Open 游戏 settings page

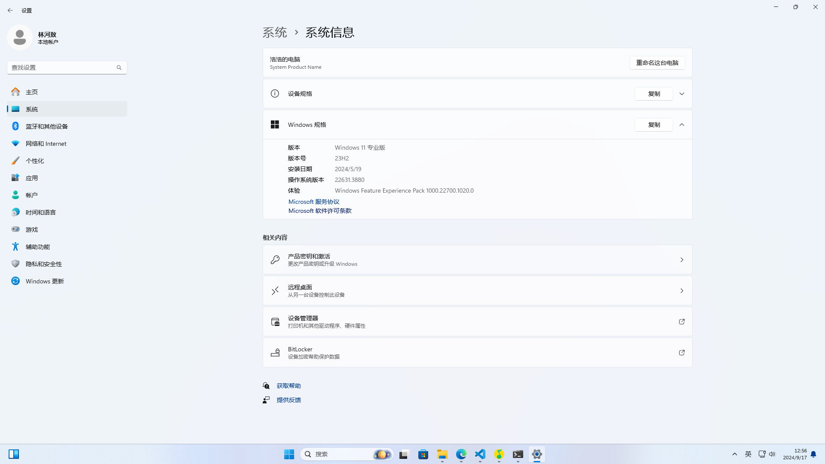coord(67,230)
